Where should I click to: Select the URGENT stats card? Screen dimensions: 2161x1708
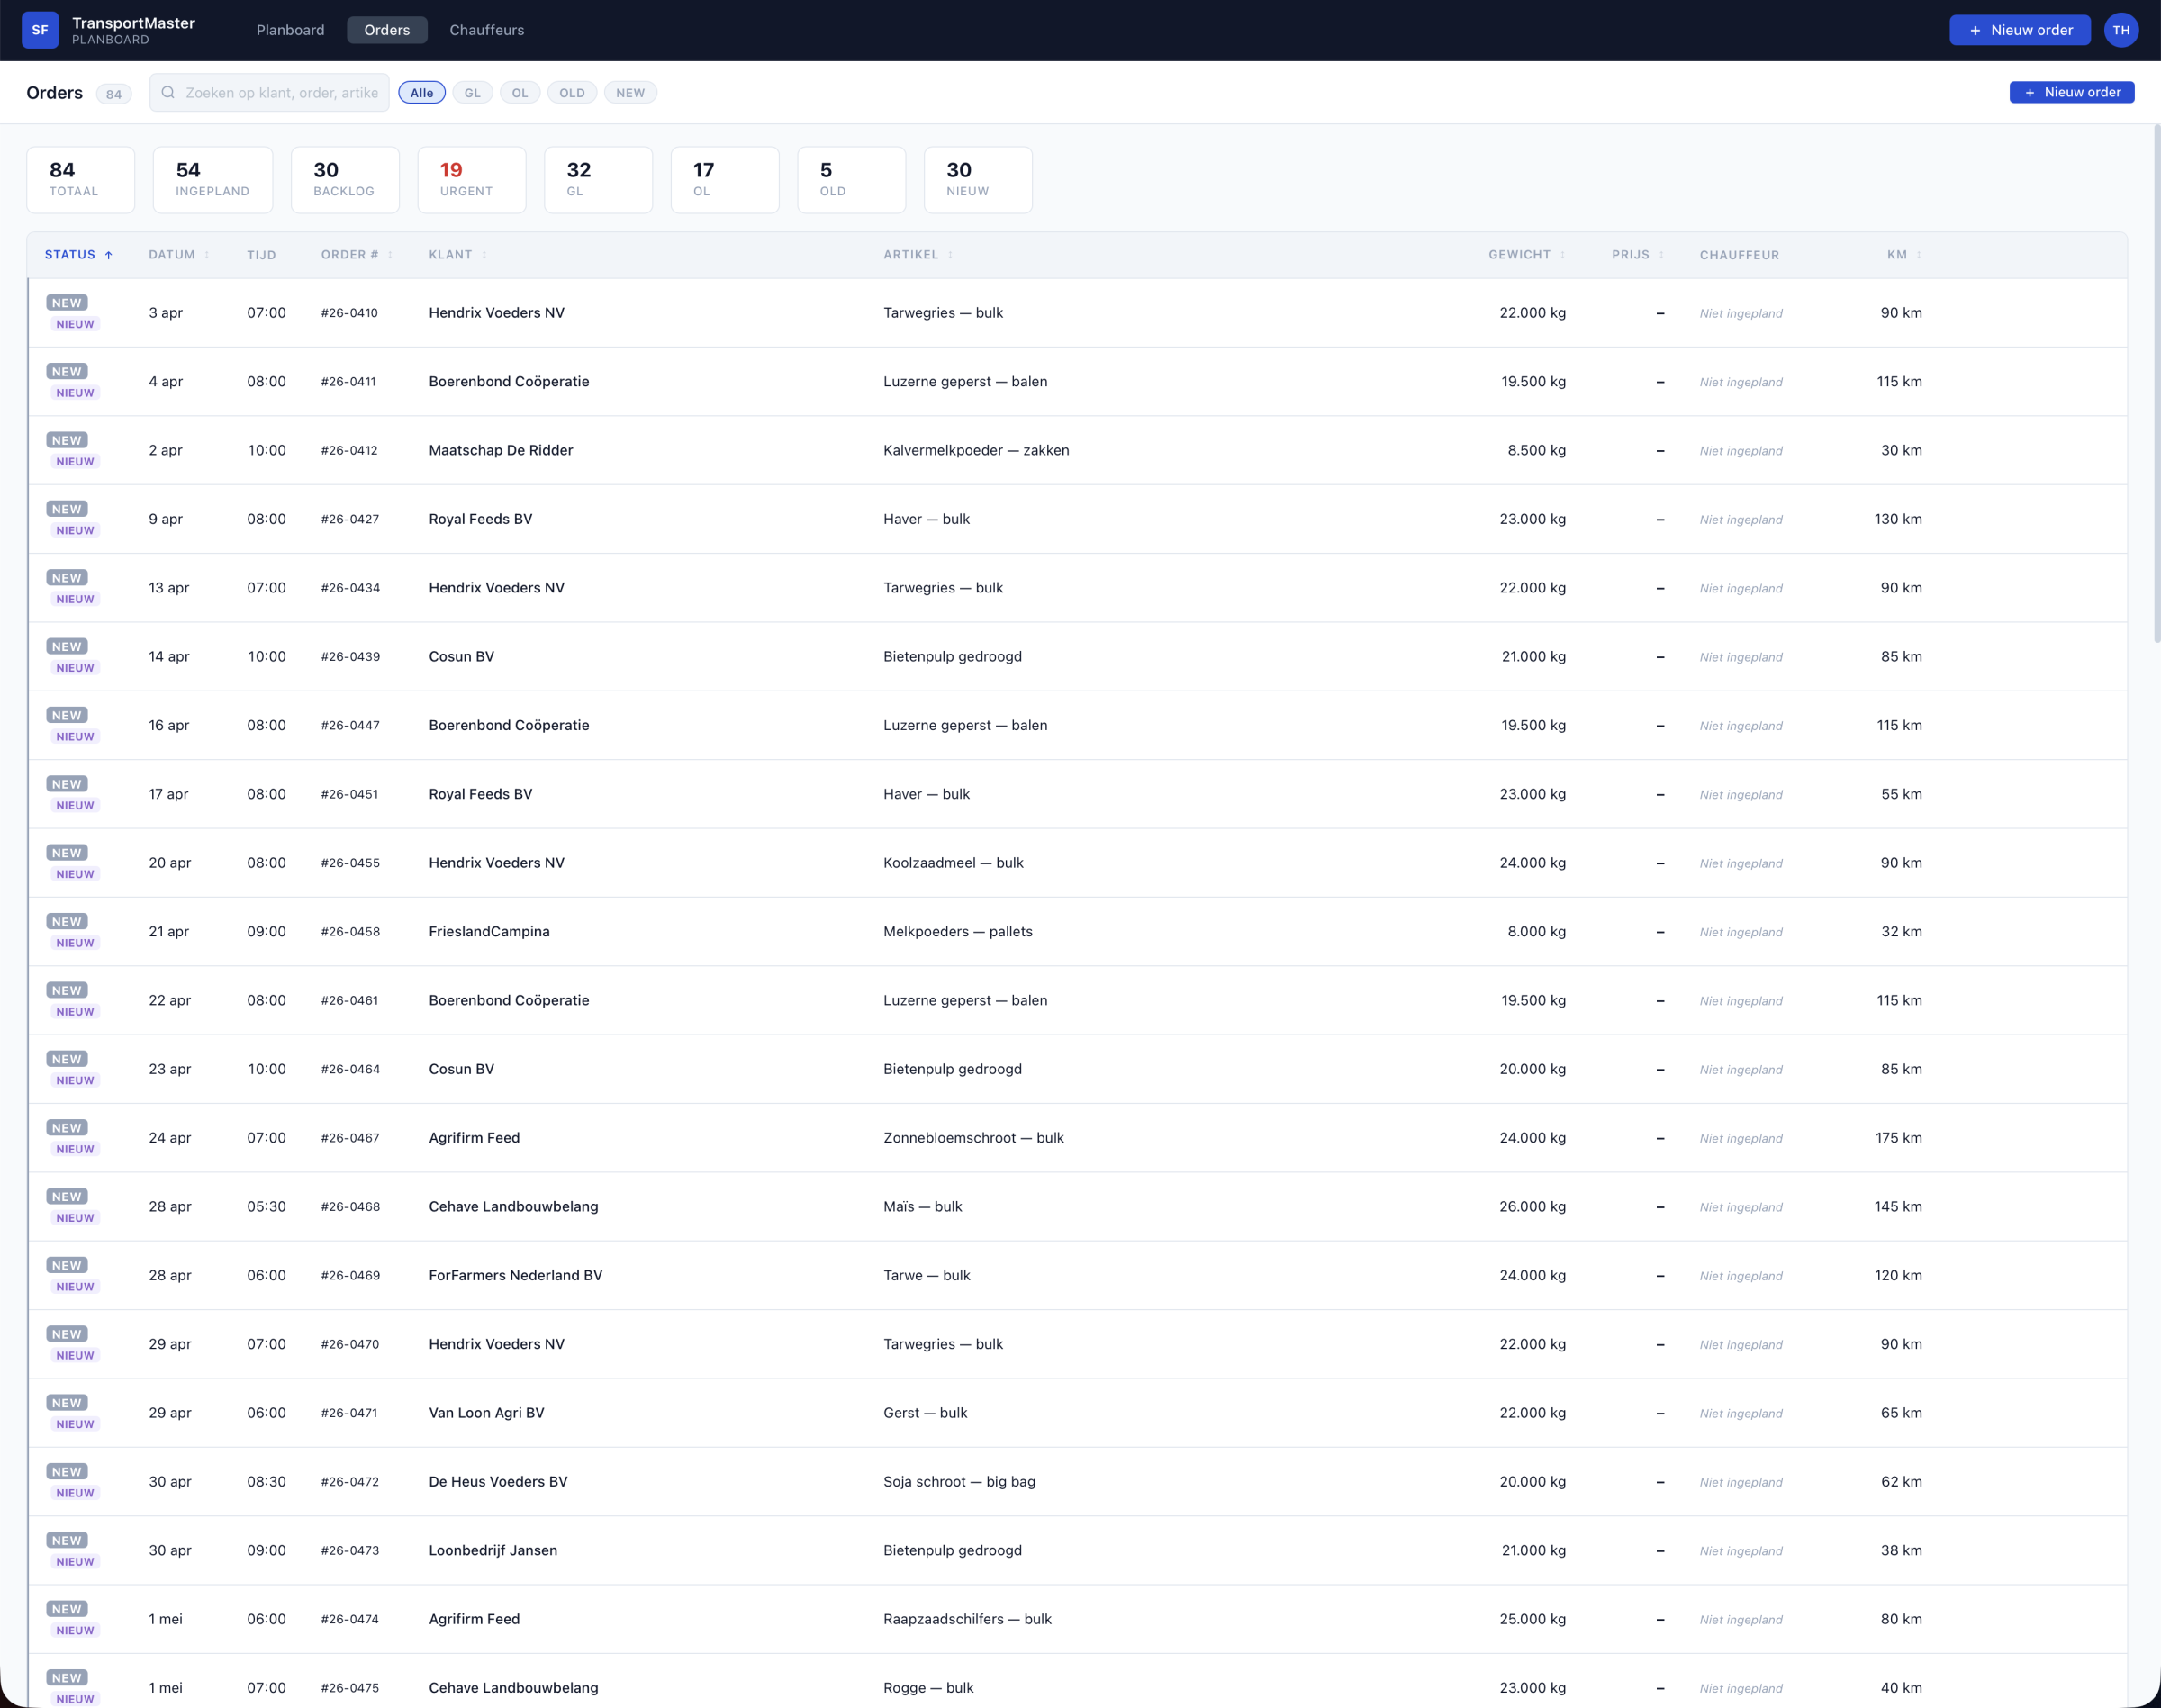[471, 179]
